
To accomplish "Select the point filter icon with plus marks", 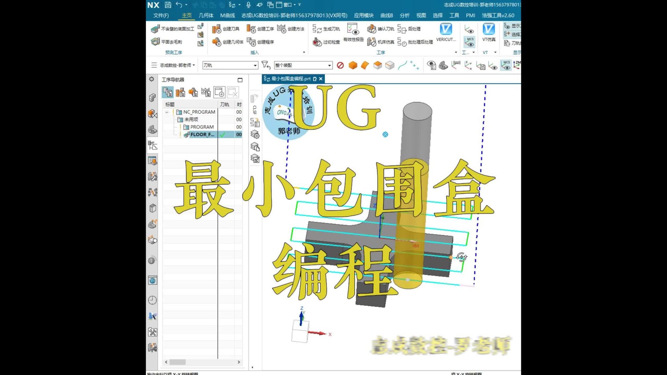I will click(x=414, y=65).
